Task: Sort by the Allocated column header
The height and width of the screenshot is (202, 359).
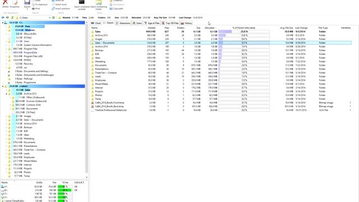Action: coord(209,28)
